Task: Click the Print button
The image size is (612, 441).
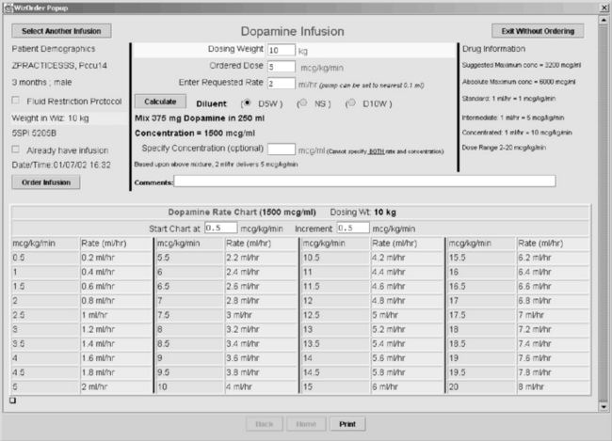Action: 346,424
